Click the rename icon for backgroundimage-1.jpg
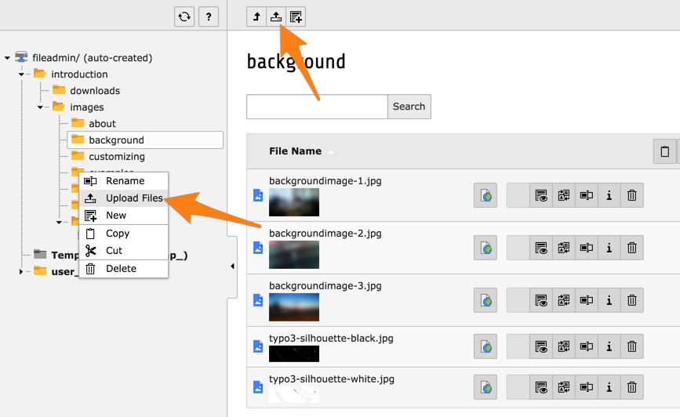The image size is (680, 417). (587, 195)
